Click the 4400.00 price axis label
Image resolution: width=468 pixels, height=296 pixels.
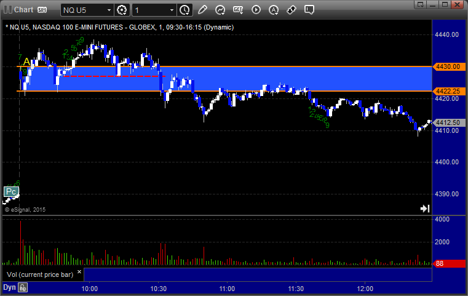pos(447,162)
